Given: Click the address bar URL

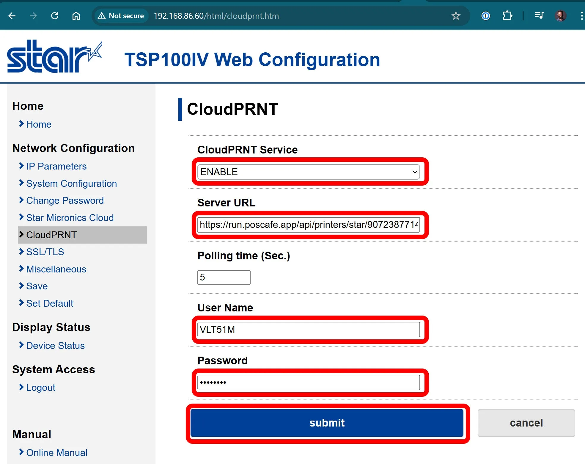Looking at the screenshot, I should [216, 16].
